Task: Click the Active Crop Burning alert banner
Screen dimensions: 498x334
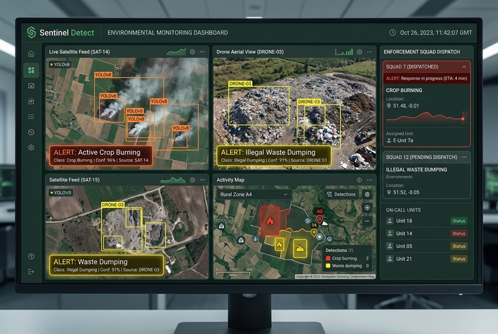Action: 101,156
